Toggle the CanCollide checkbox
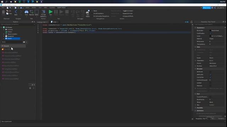Viewport: 227px width, 127px height. 210,77
